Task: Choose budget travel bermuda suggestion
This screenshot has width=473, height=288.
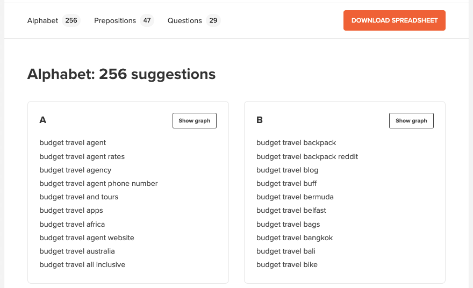Action: click(295, 197)
